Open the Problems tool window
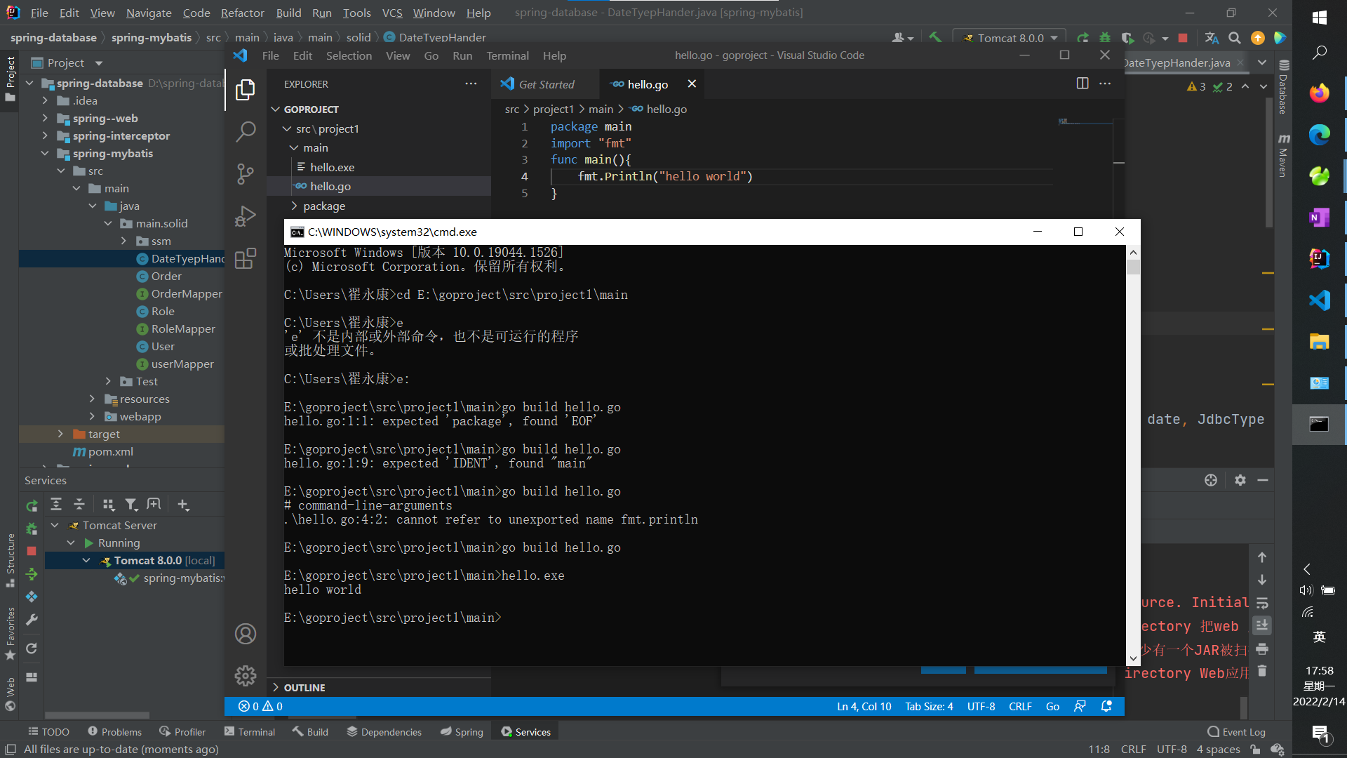This screenshot has width=1347, height=758. tap(114, 731)
